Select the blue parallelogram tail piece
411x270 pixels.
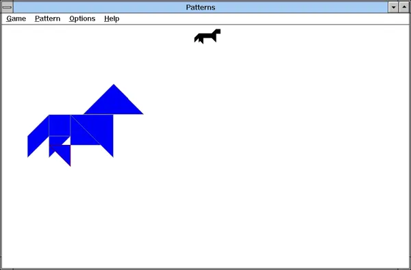[38, 136]
